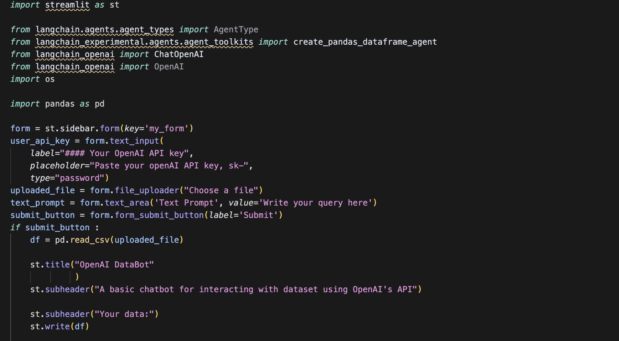Viewport: 619px width, 341px height.
Task: Click the langchain_experimental.agents.agent_toolkits module path
Action: click(x=144, y=42)
